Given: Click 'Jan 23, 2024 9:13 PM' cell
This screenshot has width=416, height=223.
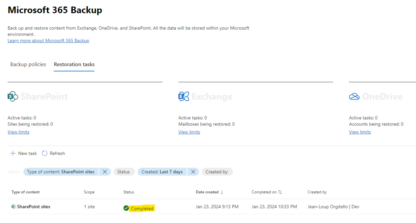Looking at the screenshot, I should pyautogui.click(x=217, y=207).
